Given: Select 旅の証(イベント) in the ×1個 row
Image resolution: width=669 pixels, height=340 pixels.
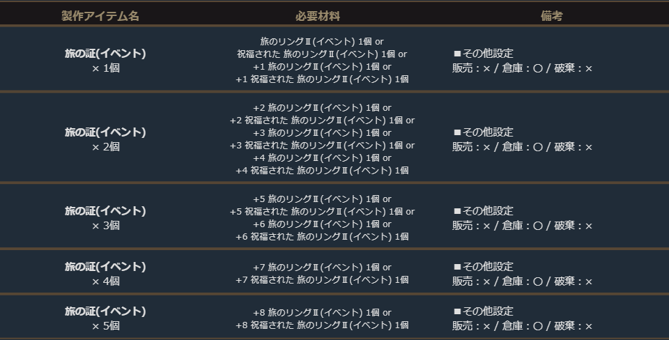Looking at the screenshot, I should click(x=105, y=54).
